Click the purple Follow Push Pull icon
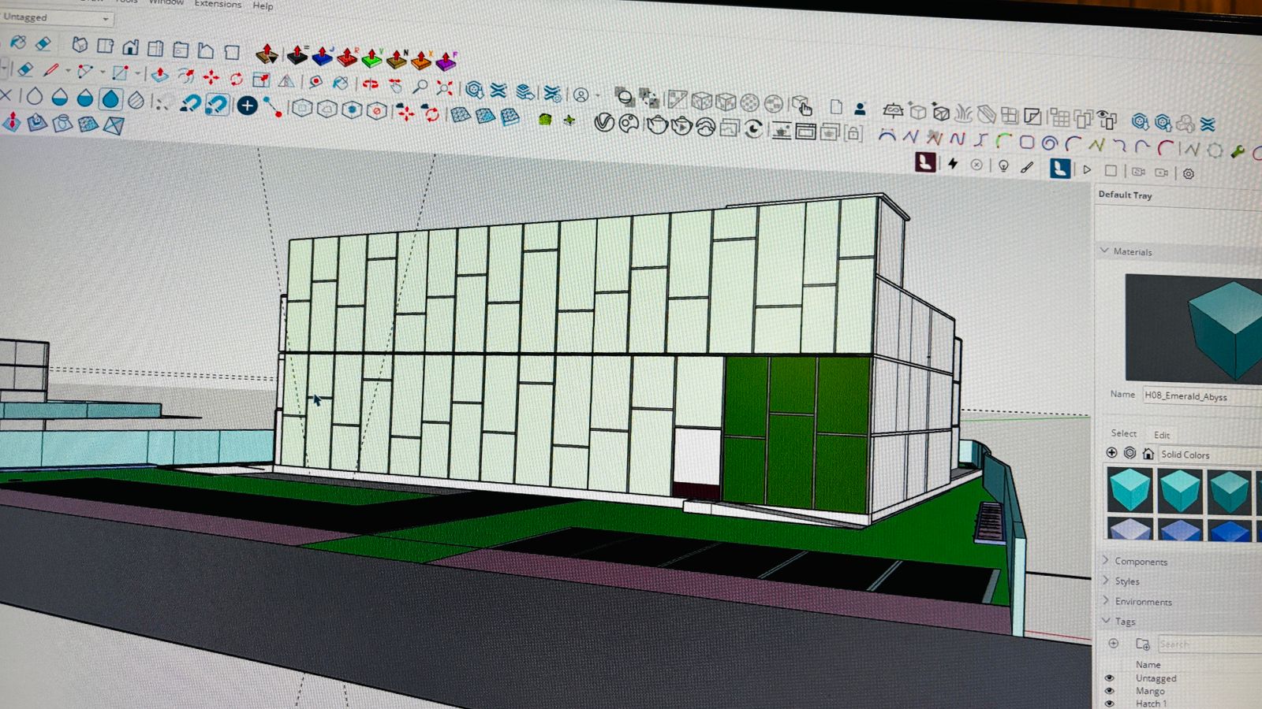 pyautogui.click(x=446, y=61)
